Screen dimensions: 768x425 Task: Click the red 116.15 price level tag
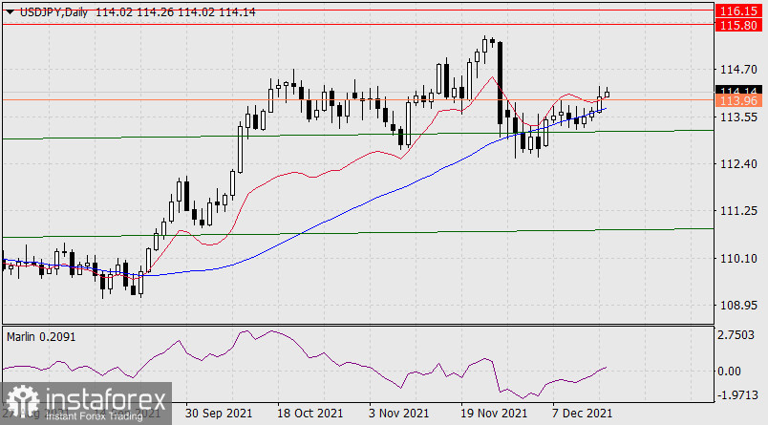click(739, 10)
